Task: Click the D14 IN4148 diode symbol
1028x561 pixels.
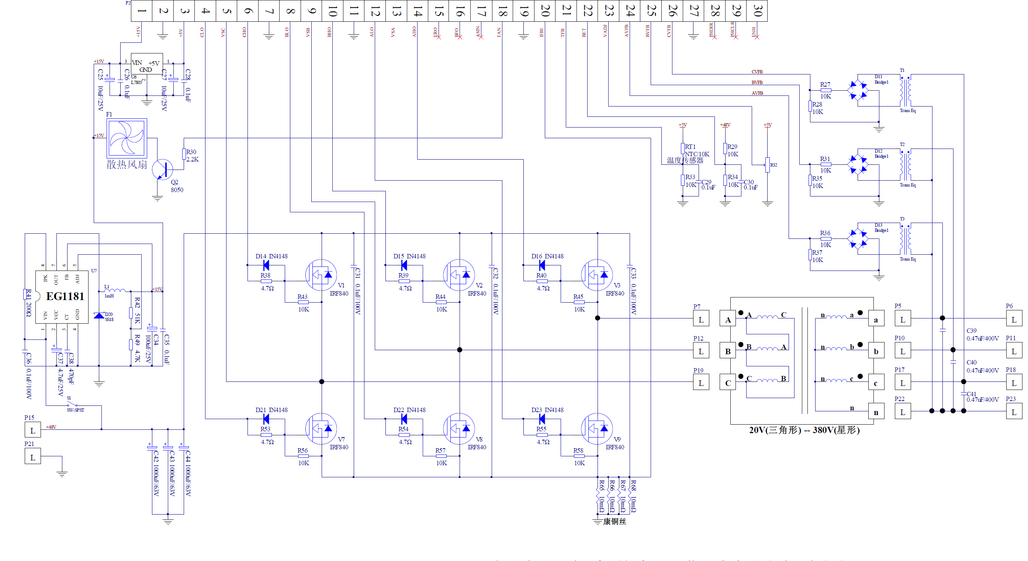Action: 266,265
